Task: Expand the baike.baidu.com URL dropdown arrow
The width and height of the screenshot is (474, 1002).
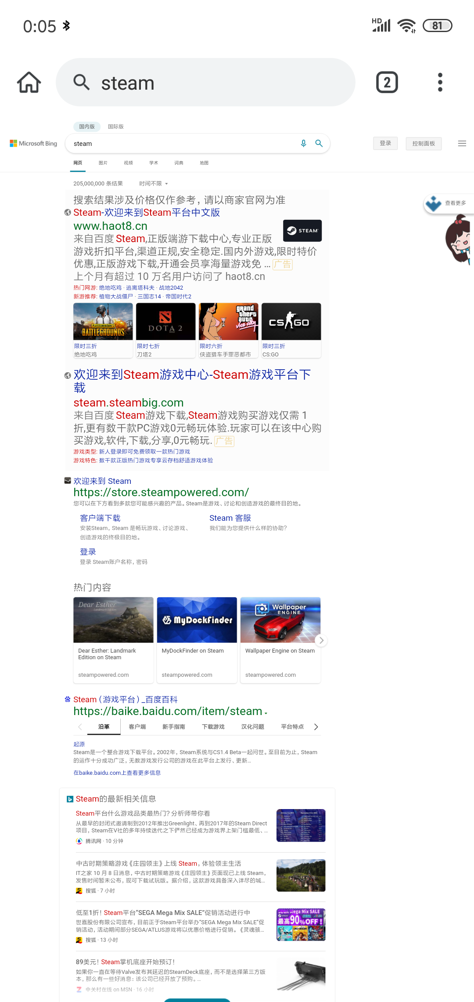Action: point(266,712)
